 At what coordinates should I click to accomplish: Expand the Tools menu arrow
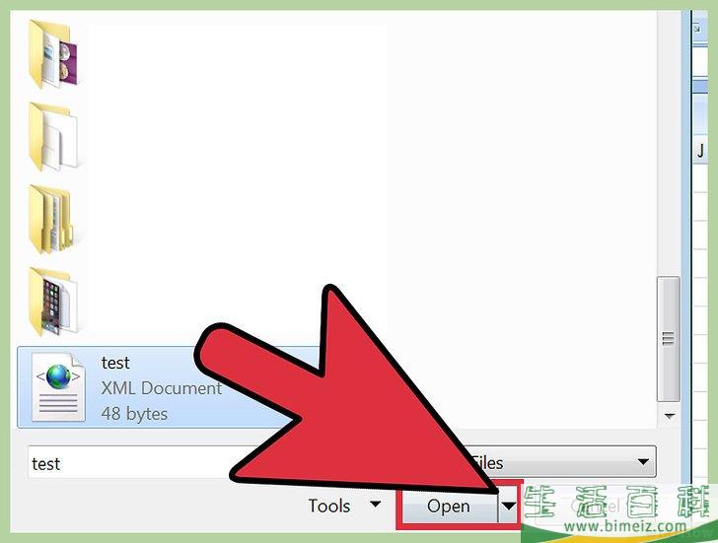(375, 505)
